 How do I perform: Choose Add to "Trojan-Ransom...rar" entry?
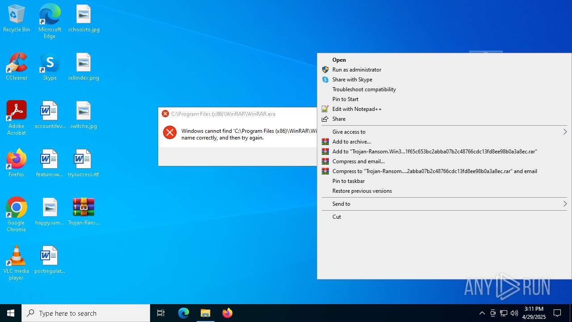tap(444, 152)
